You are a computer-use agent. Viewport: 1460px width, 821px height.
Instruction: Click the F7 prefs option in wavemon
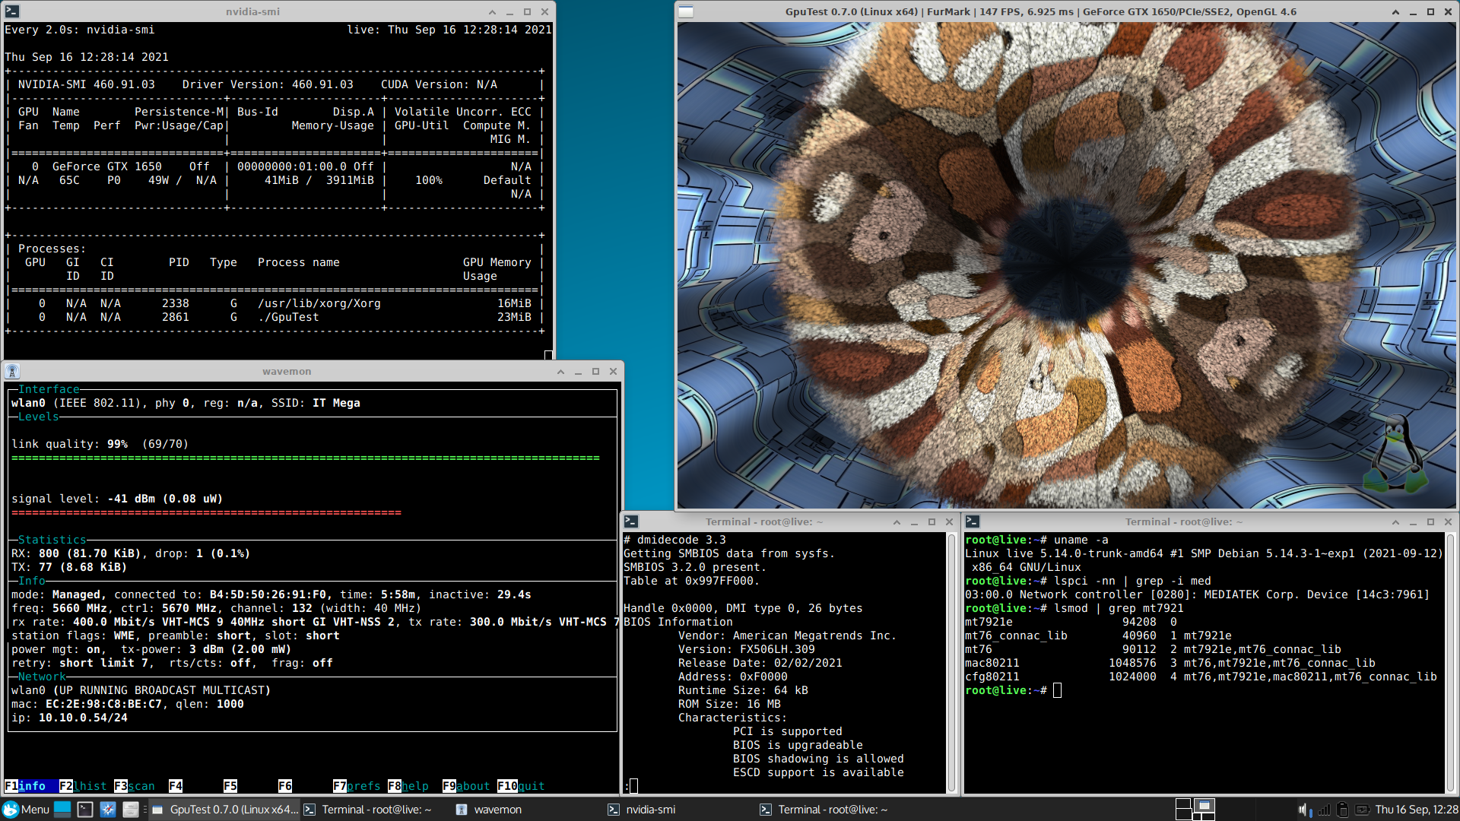click(357, 786)
